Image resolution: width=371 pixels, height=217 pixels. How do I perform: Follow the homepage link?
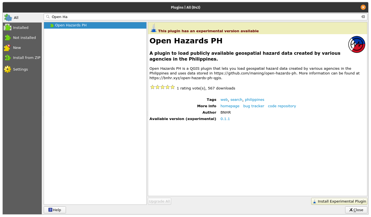click(230, 106)
